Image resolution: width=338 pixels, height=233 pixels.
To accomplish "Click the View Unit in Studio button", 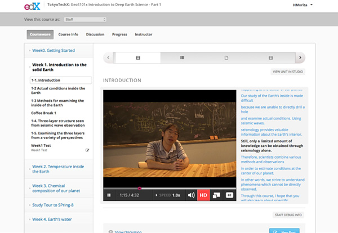I will [288, 71].
